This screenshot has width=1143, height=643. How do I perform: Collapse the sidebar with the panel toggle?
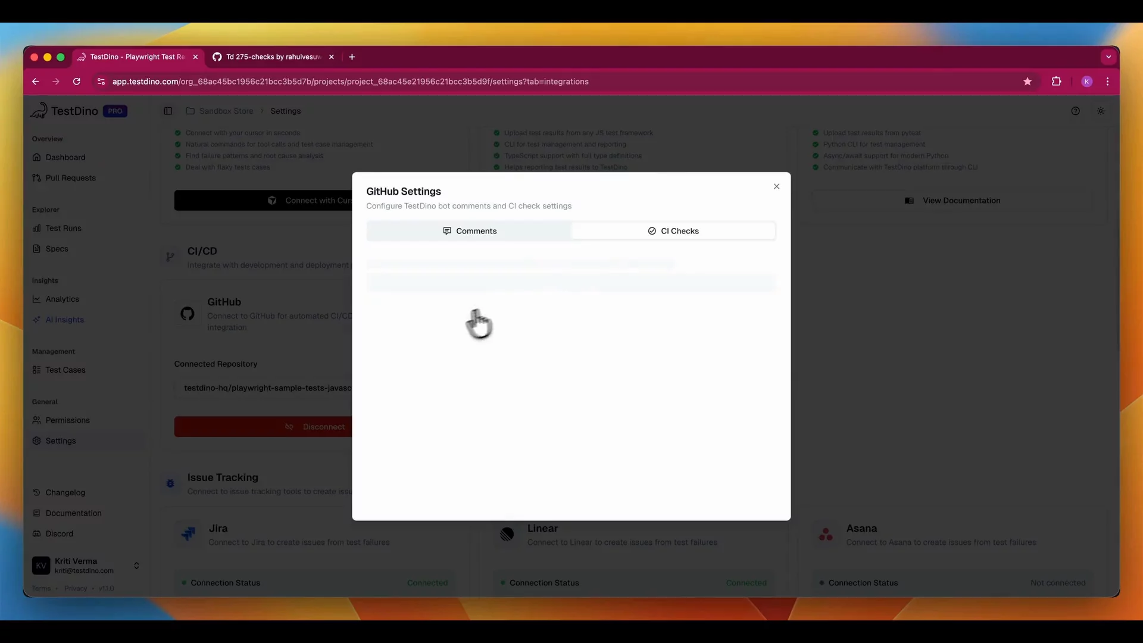(167, 111)
